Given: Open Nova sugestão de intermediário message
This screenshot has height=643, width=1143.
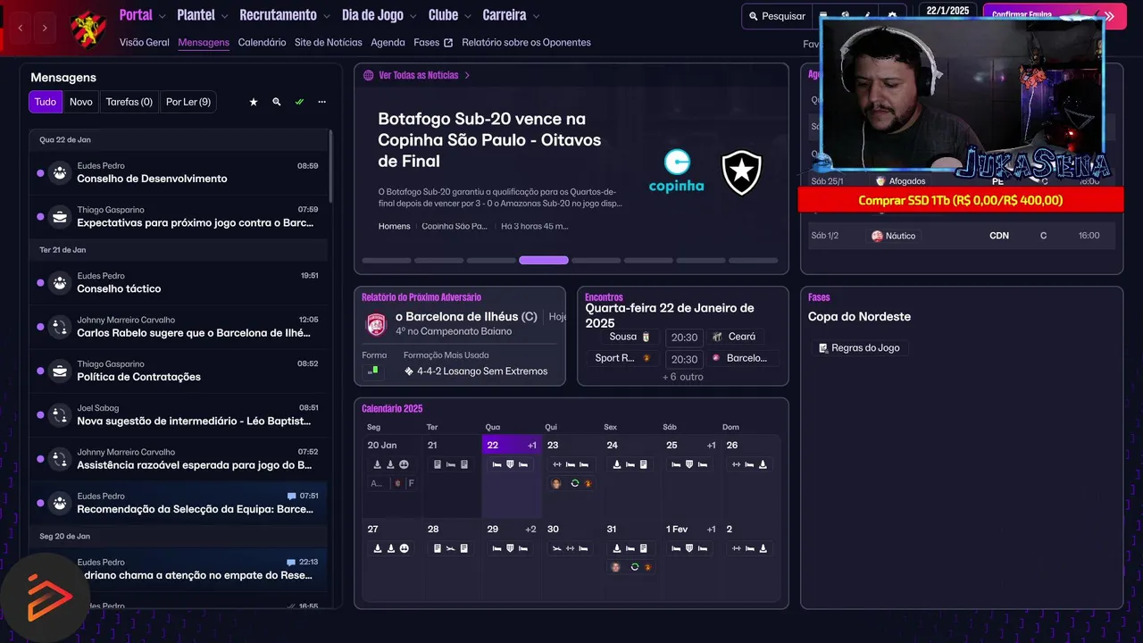Looking at the screenshot, I should (x=179, y=414).
